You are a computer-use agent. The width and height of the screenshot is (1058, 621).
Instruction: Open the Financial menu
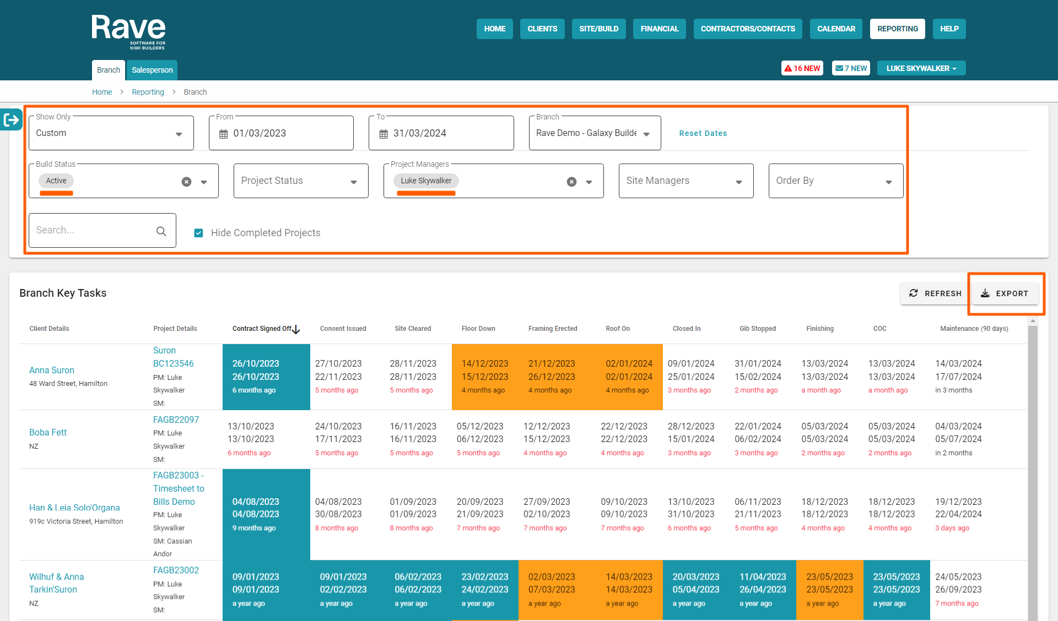click(659, 29)
